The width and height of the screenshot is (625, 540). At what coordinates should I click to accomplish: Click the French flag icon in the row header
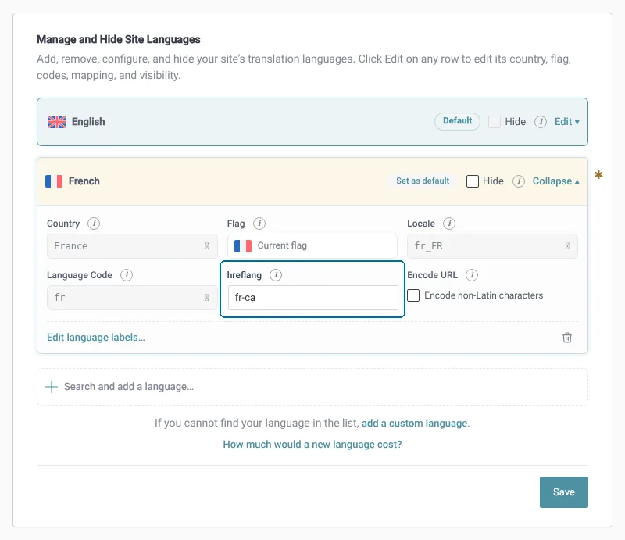coord(54,181)
